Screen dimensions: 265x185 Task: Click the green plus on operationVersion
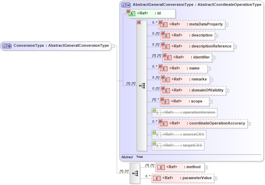(154, 110)
